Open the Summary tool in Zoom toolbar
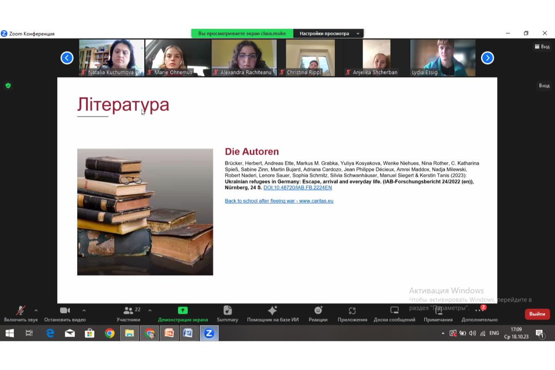Screen dimensions: 555x370 coord(228,314)
